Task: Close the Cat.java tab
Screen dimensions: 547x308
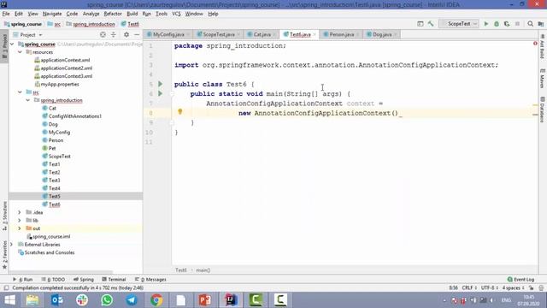Action: click(274, 34)
